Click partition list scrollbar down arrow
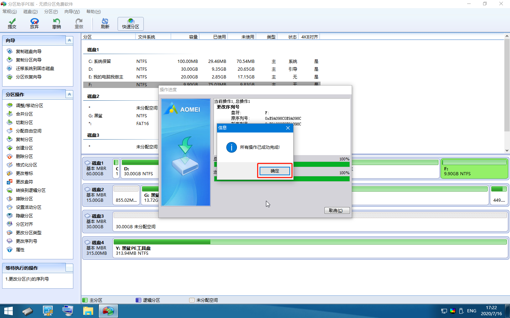Viewport: 510px width, 318px height. 507,150
